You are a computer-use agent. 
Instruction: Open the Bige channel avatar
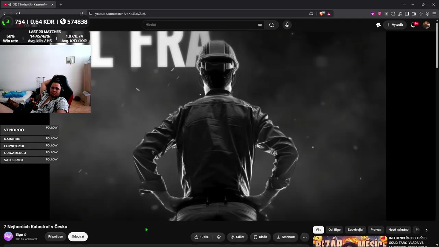click(x=8, y=236)
